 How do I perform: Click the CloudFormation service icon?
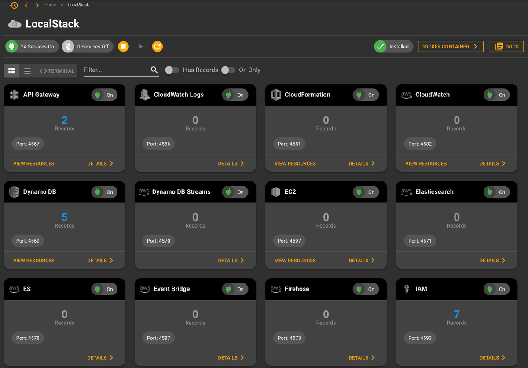point(276,95)
